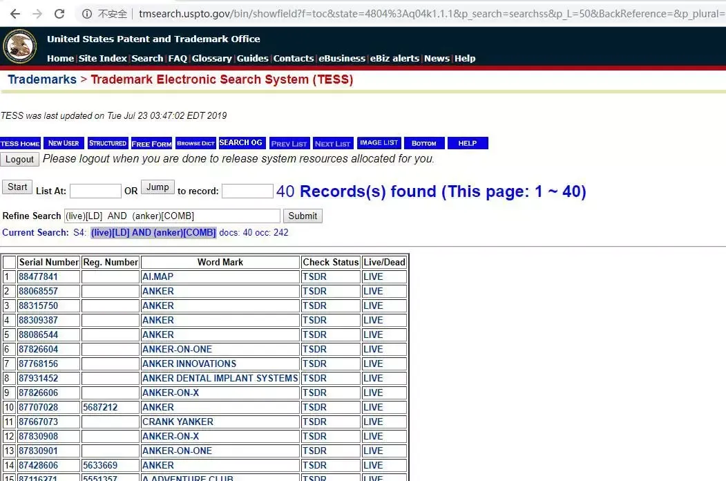Click the Next List button
The height and width of the screenshot is (481, 726).
pos(333,144)
